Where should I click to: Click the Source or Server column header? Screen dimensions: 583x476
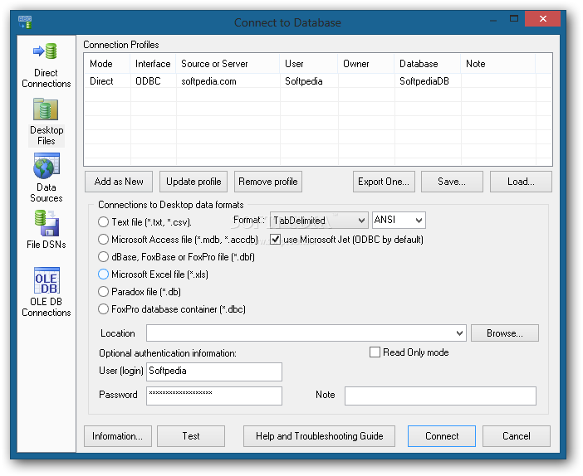click(x=228, y=64)
